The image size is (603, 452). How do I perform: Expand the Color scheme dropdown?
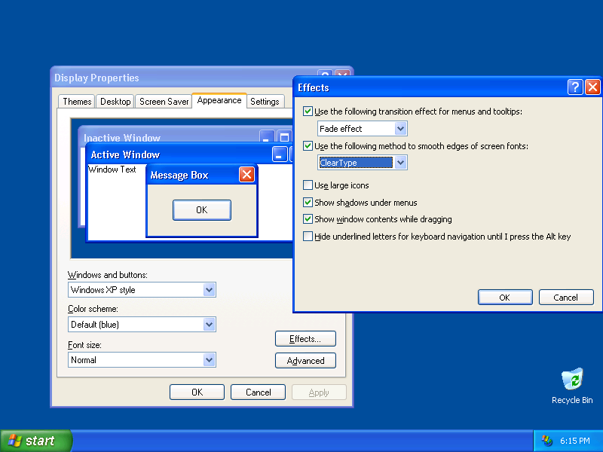[x=209, y=325]
